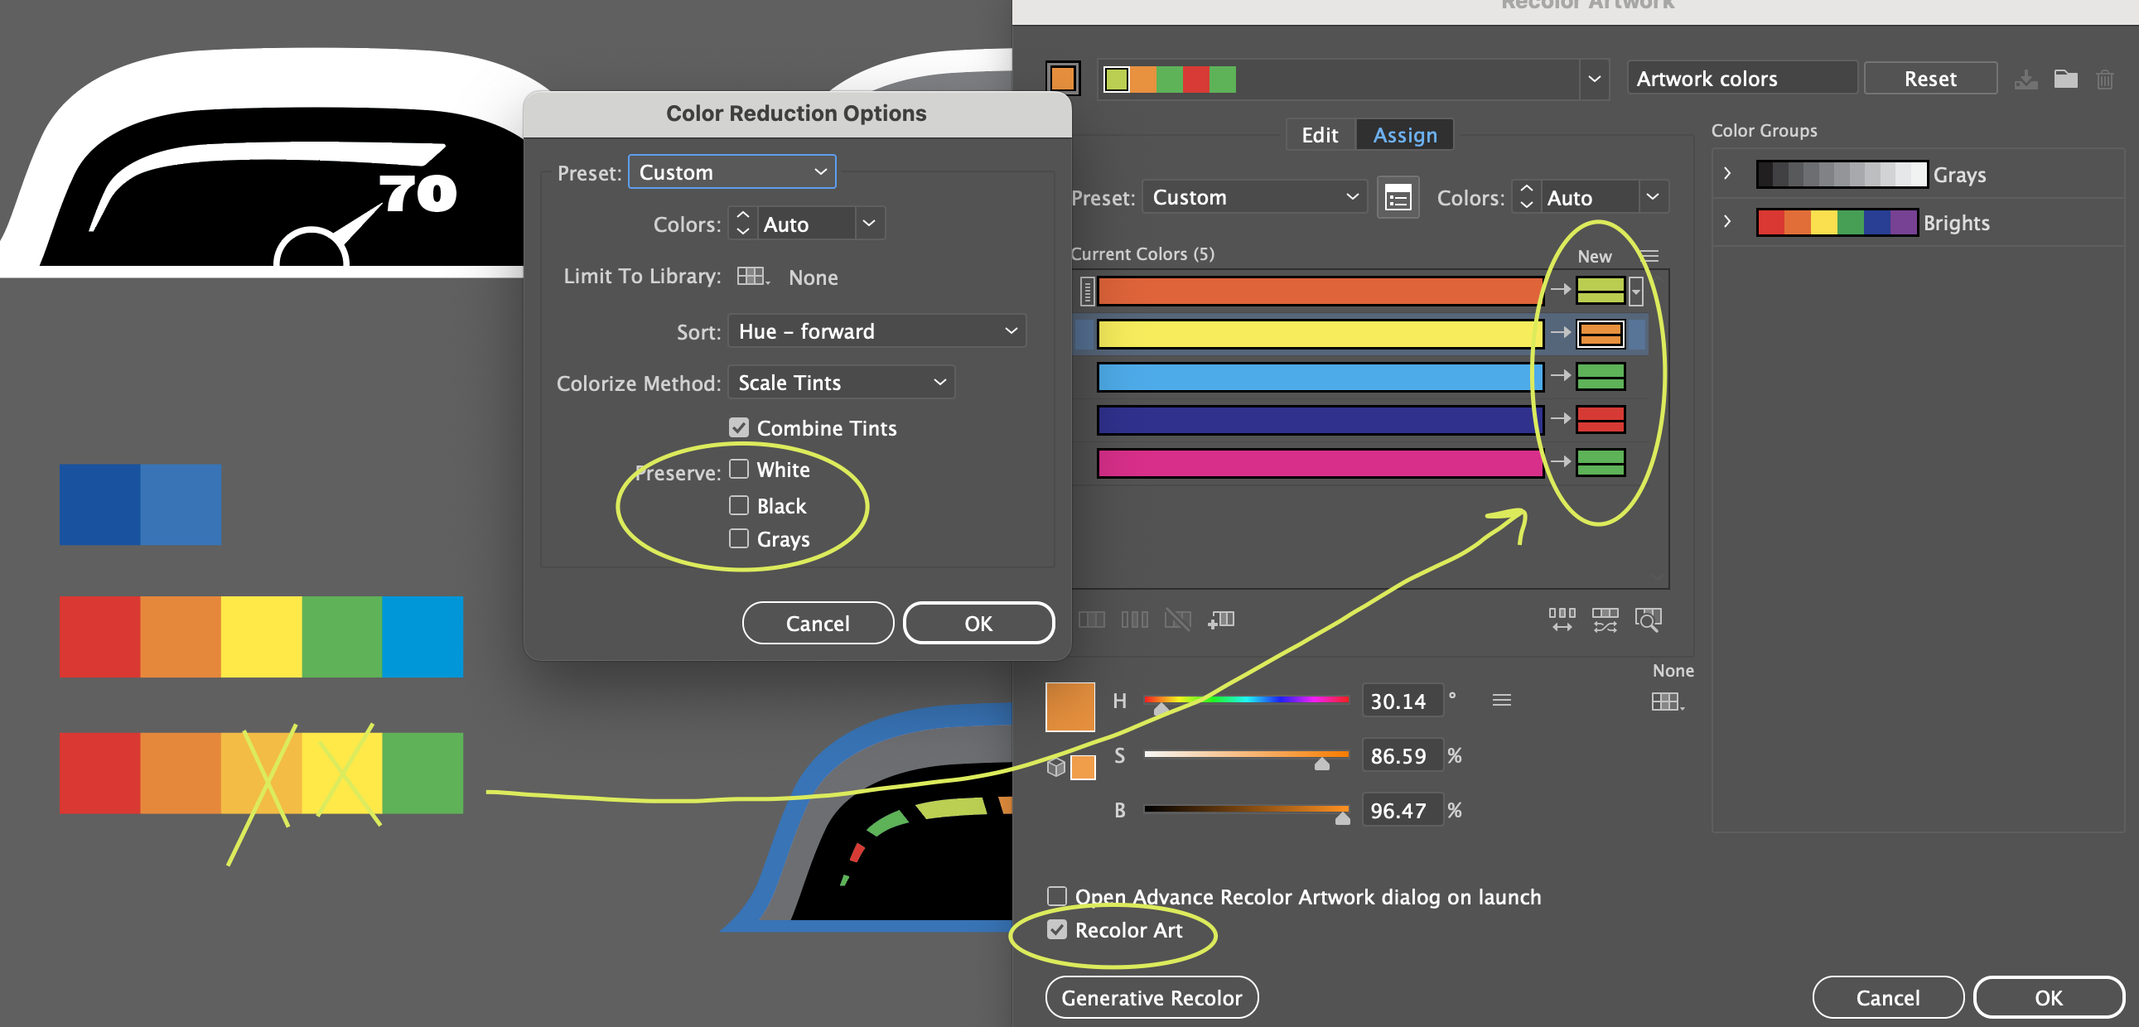Uncheck the Combine Tints checkbox
Viewport: 2139px width, 1027px height.
(740, 427)
